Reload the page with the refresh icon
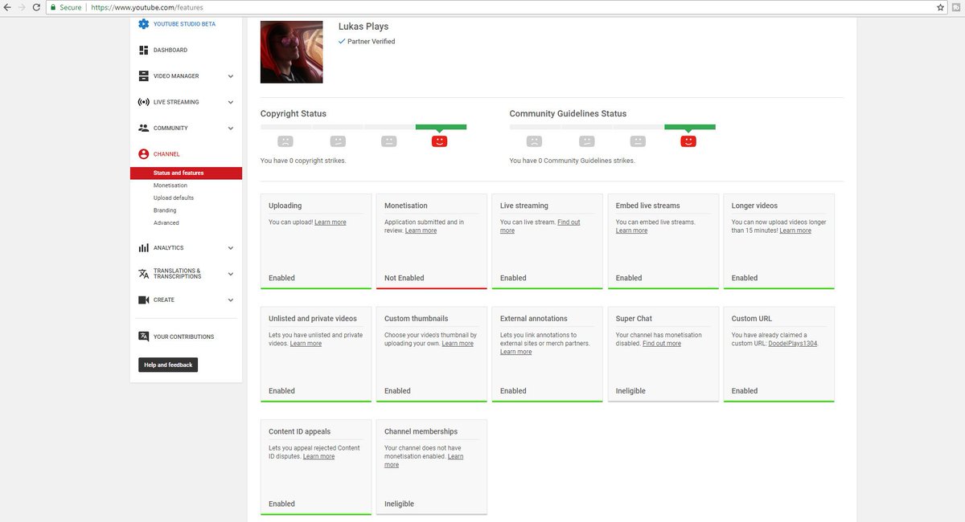The height and width of the screenshot is (522, 965). pyautogui.click(x=35, y=7)
